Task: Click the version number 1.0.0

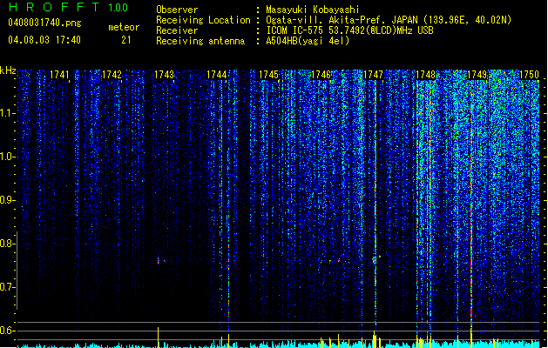Action: click(x=118, y=8)
